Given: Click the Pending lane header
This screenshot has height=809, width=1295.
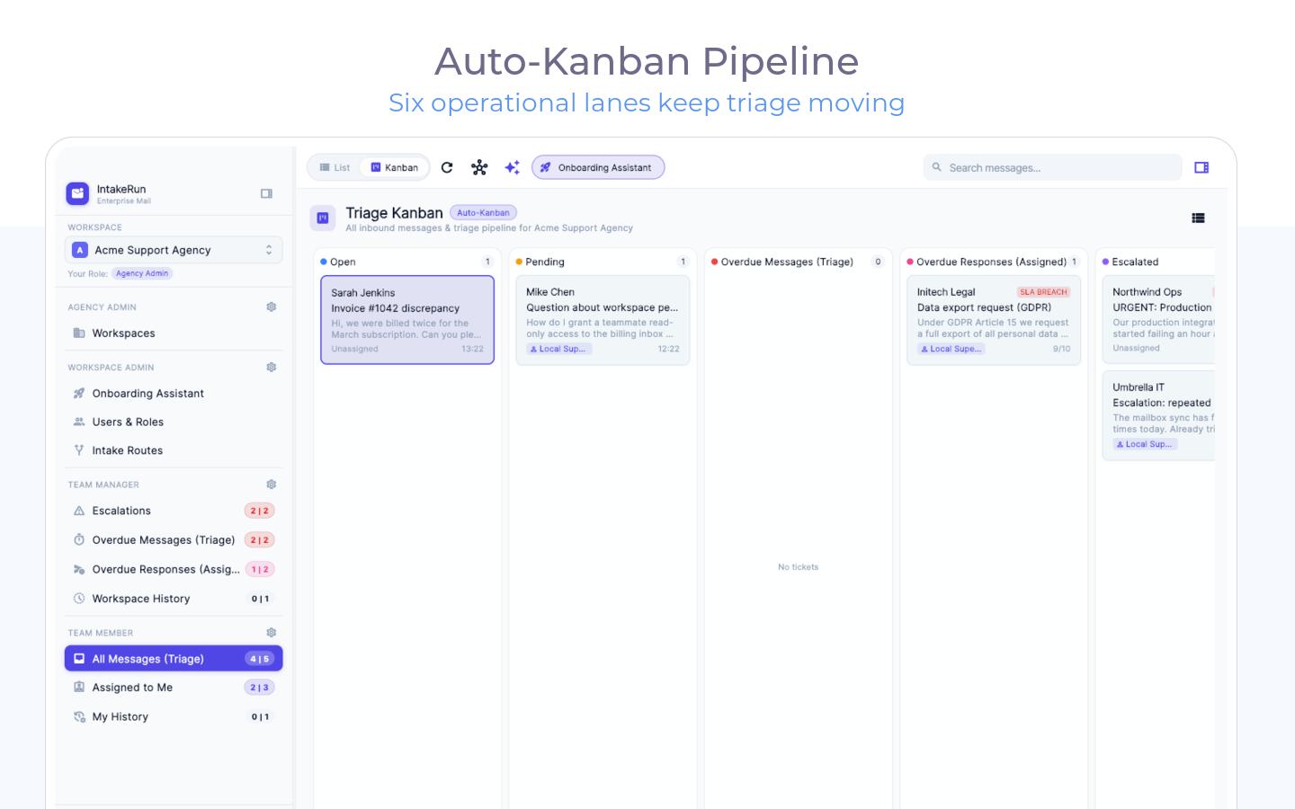Looking at the screenshot, I should [x=603, y=262].
